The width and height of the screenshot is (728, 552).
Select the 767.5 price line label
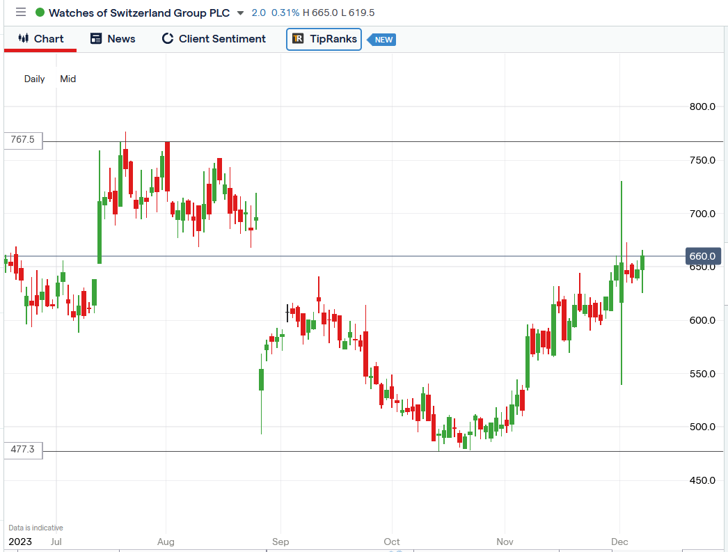tap(23, 140)
